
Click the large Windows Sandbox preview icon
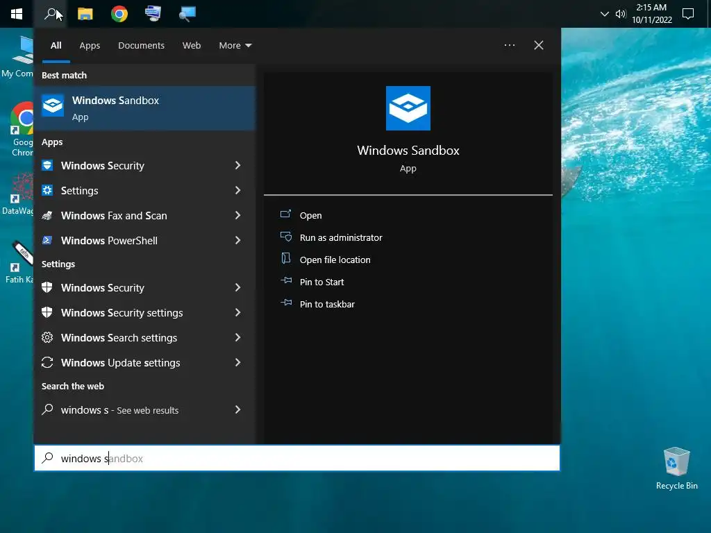408,108
